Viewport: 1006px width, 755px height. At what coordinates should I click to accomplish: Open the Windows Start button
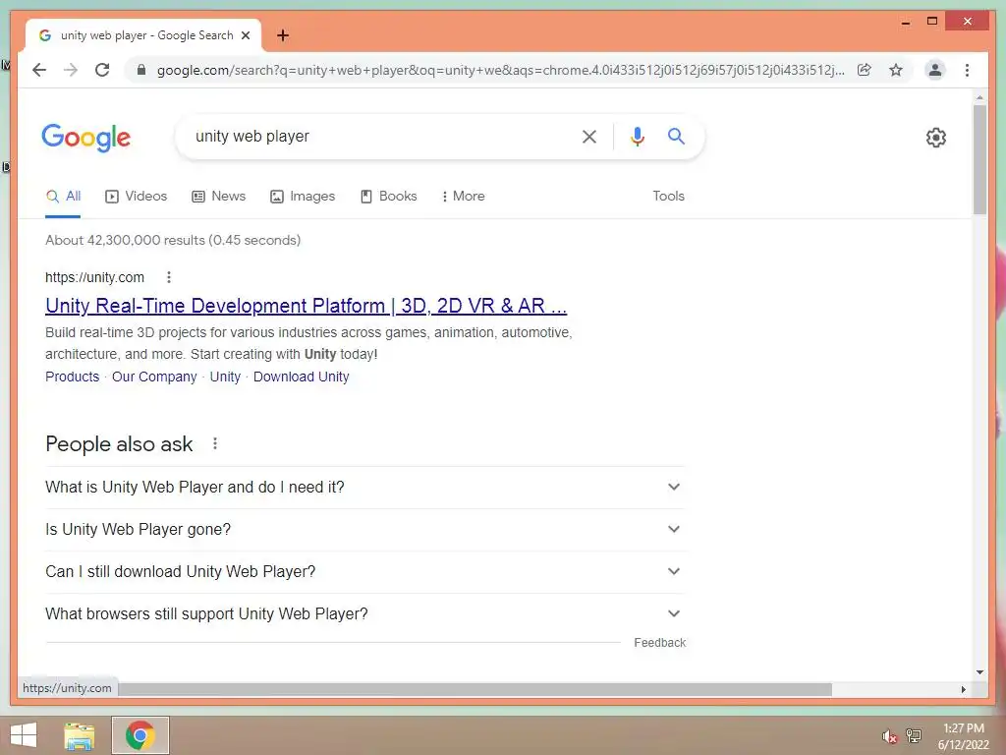(x=24, y=735)
